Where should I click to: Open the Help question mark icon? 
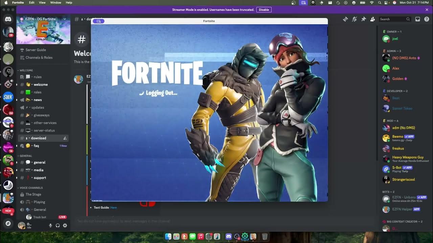[427, 19]
